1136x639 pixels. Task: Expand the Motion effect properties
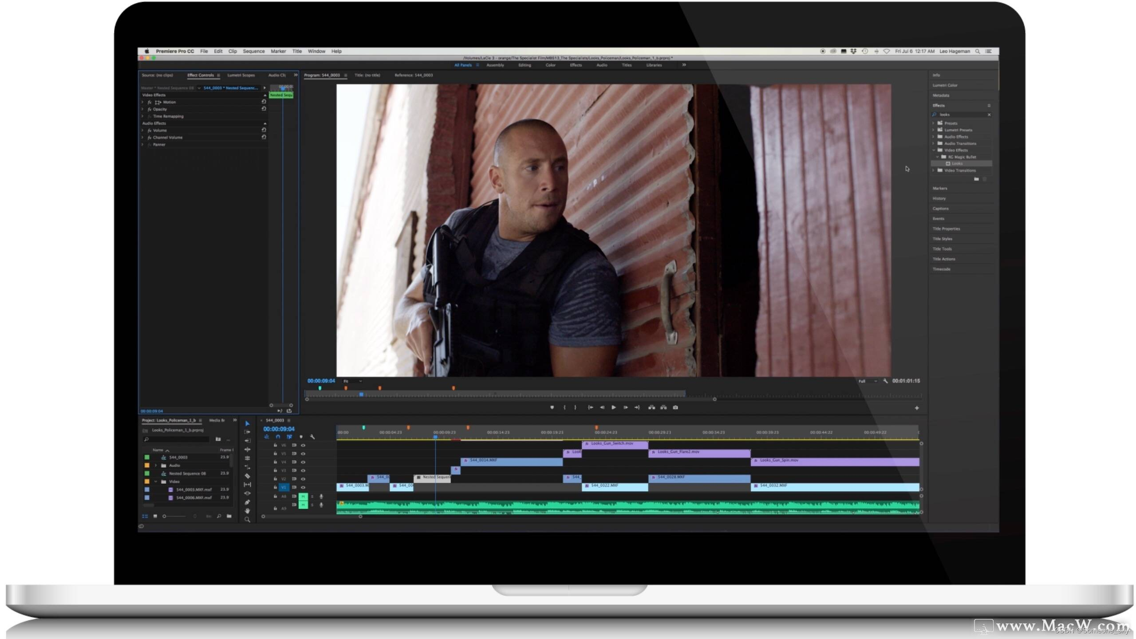[x=142, y=102]
